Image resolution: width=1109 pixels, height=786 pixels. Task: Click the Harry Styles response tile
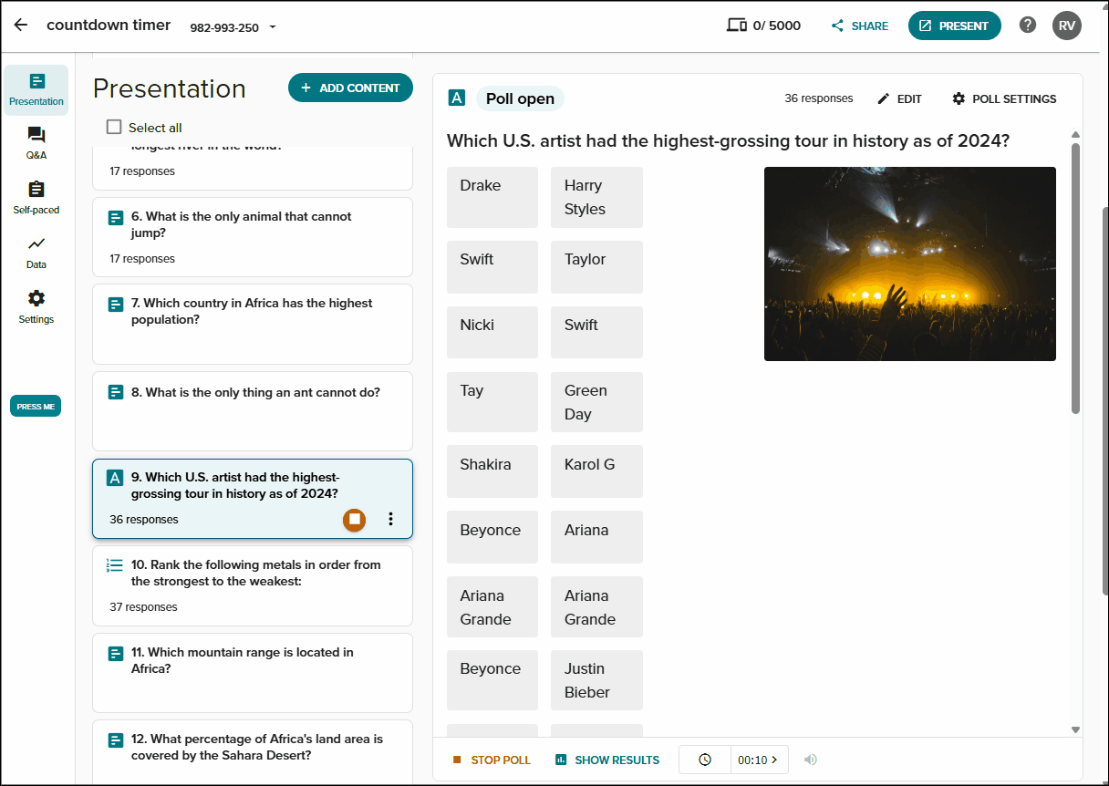click(x=596, y=197)
